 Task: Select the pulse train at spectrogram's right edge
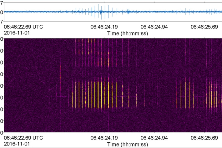pos(214,94)
